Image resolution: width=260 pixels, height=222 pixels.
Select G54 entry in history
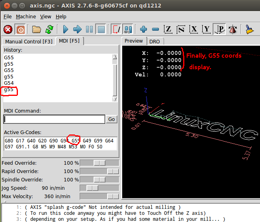tap(9, 83)
